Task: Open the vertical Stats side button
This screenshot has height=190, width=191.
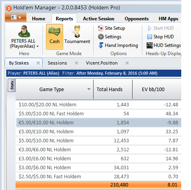Action: [x=12, y=85]
